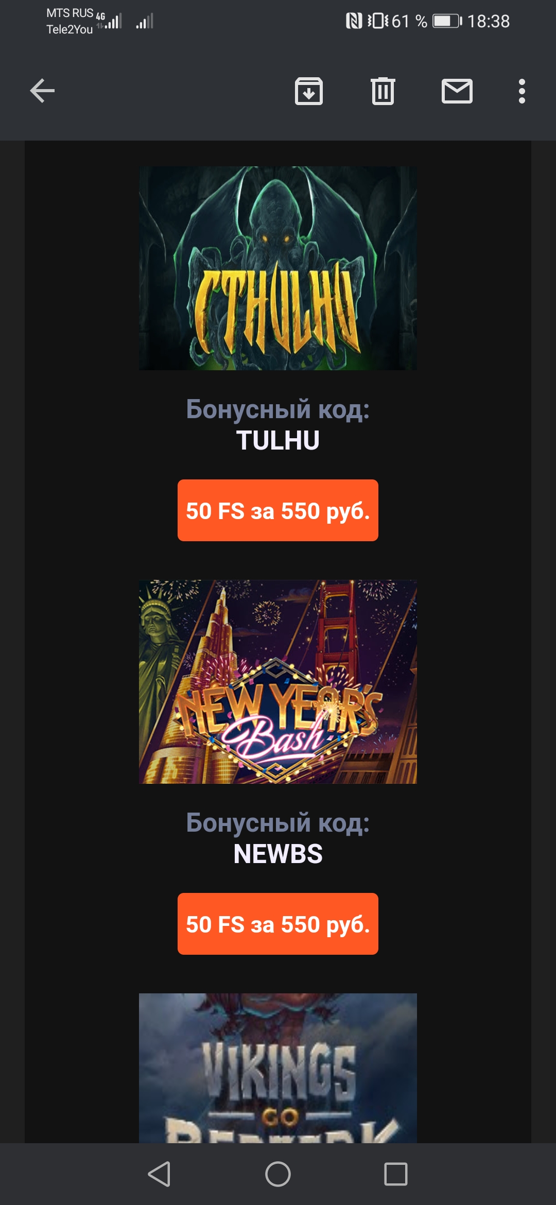The height and width of the screenshot is (1205, 556).
Task: Tap the Бонусный код label above TULHU
Action: pyautogui.click(x=278, y=410)
